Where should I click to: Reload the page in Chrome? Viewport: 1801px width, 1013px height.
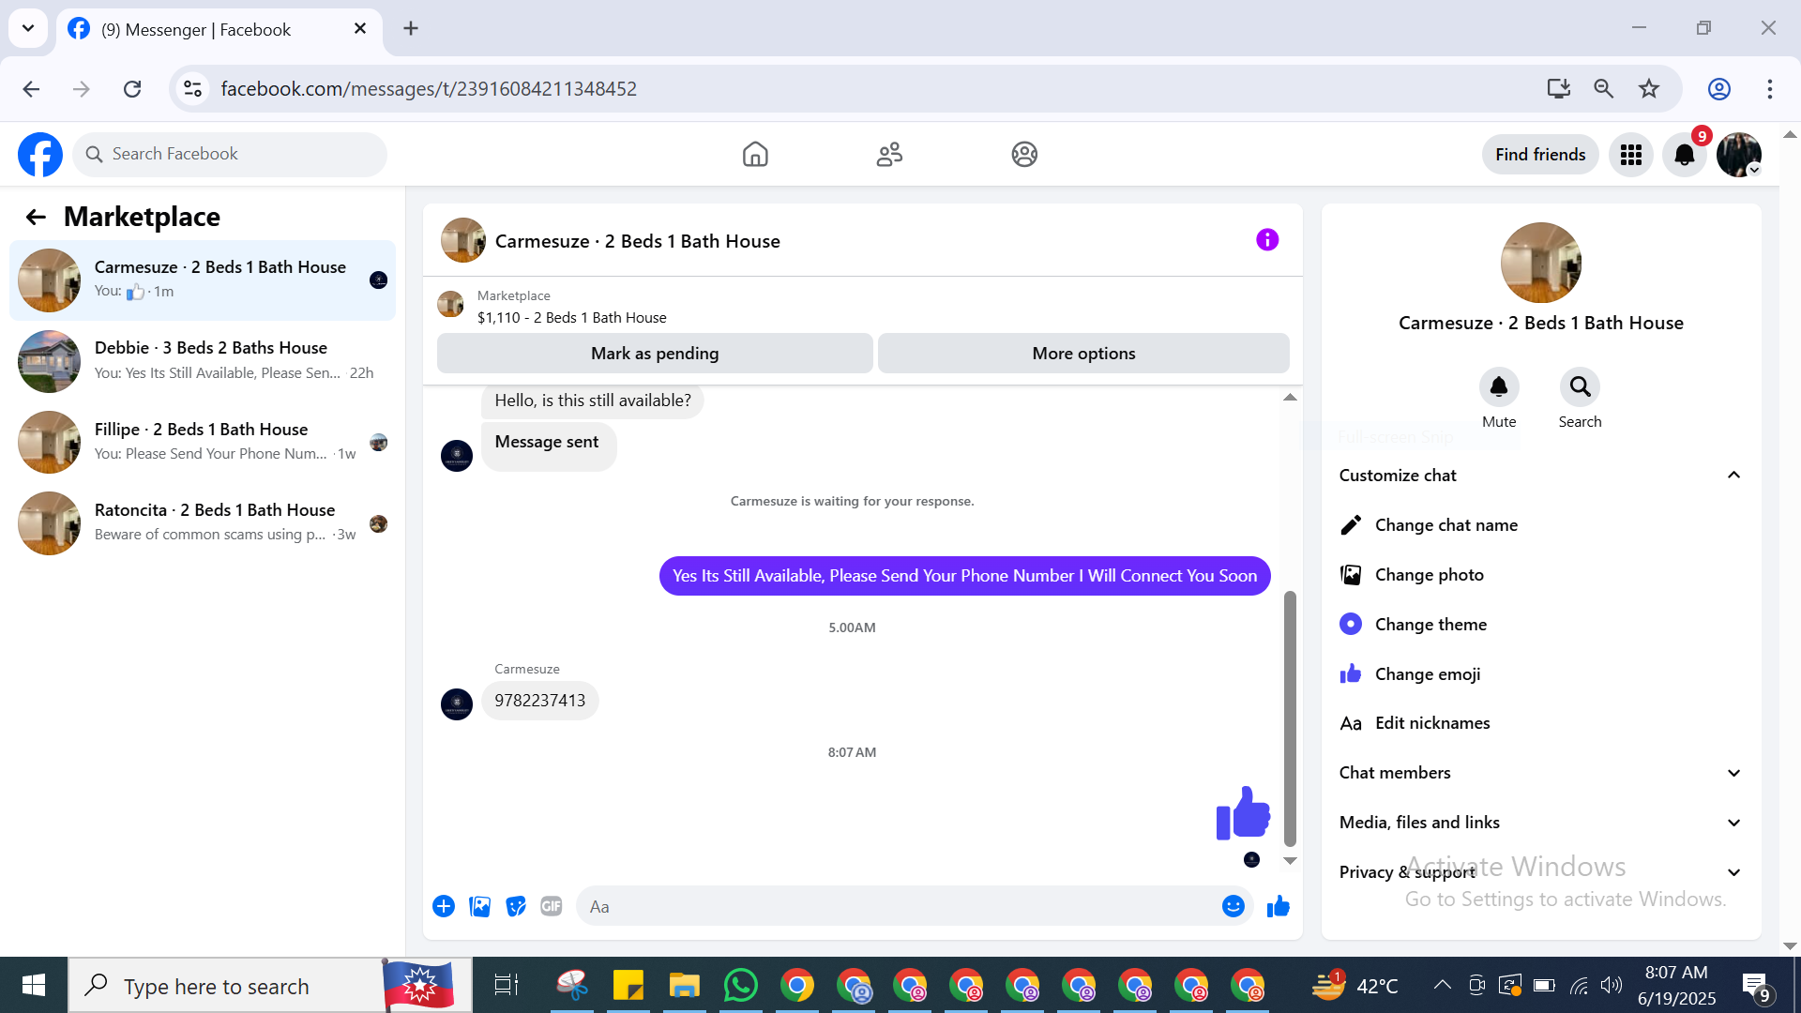click(x=132, y=89)
